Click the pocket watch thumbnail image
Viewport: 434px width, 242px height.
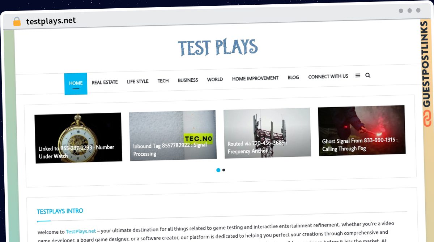coord(78,138)
